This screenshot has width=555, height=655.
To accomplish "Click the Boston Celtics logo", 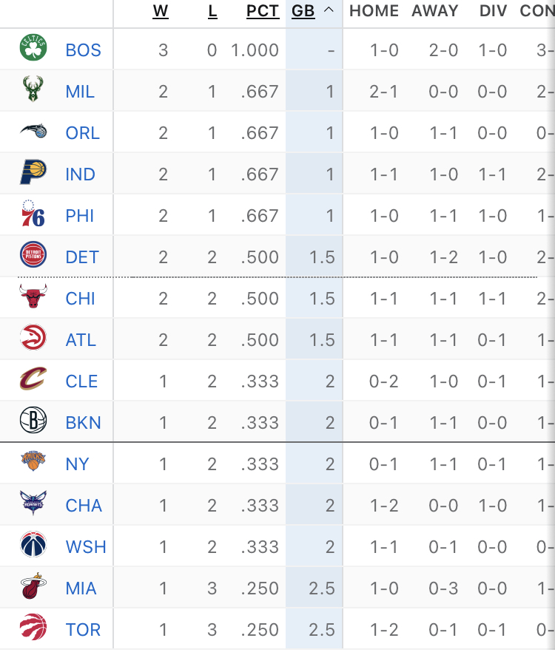I will tap(33, 47).
